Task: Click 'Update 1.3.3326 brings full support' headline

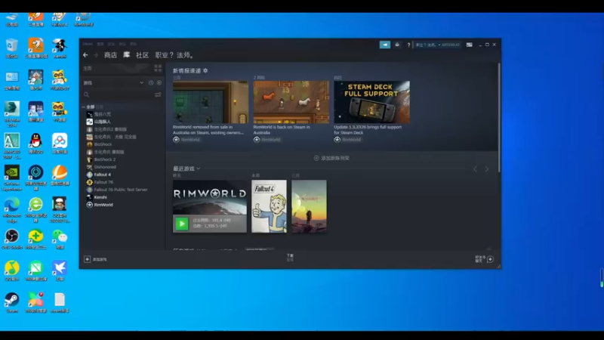Action: tap(368, 129)
